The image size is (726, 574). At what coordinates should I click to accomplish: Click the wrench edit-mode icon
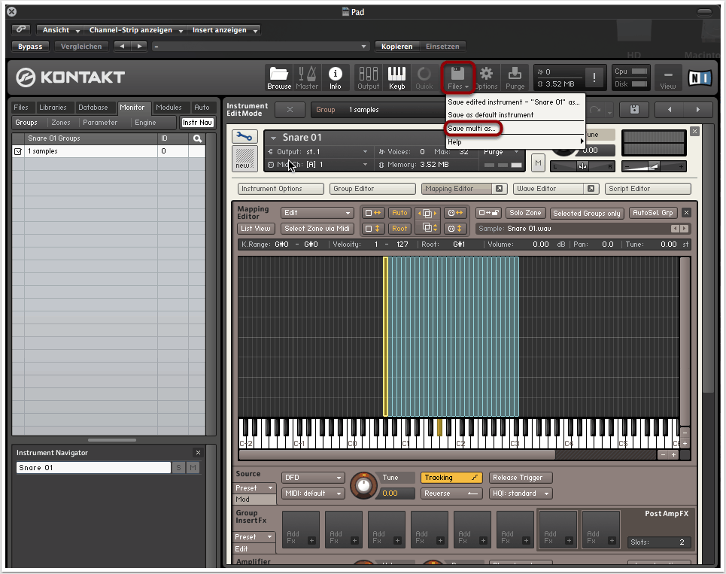(245, 137)
